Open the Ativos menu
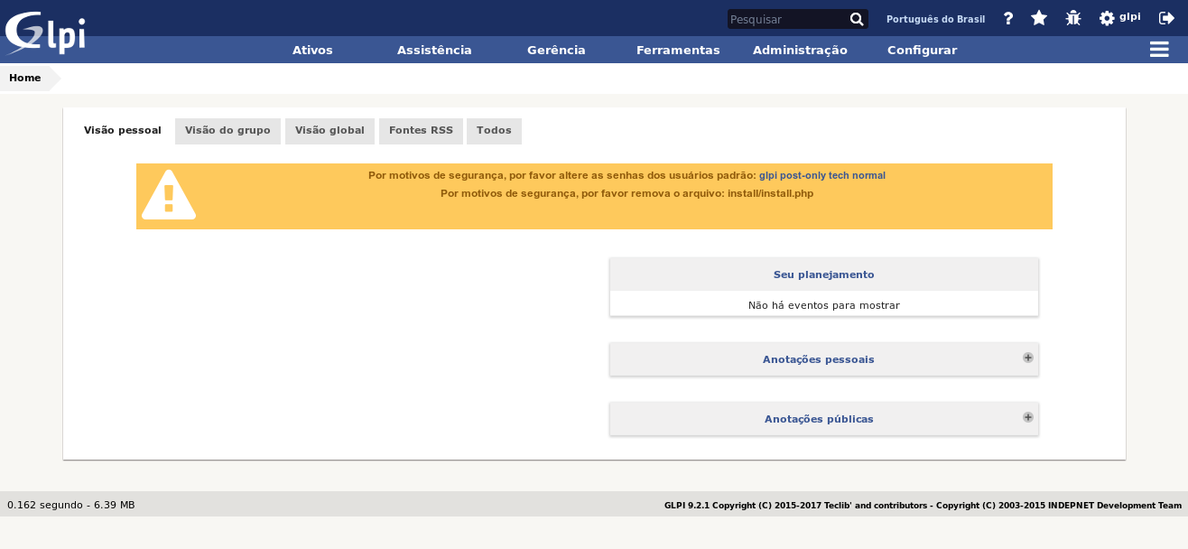Screen dimensions: 1188x549 [312, 51]
